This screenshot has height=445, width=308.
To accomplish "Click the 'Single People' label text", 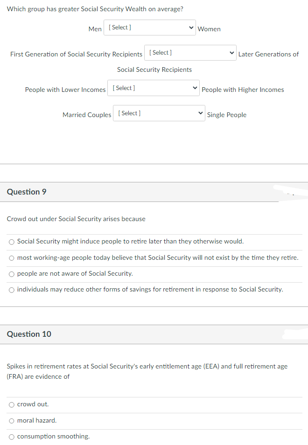I will click(227, 115).
